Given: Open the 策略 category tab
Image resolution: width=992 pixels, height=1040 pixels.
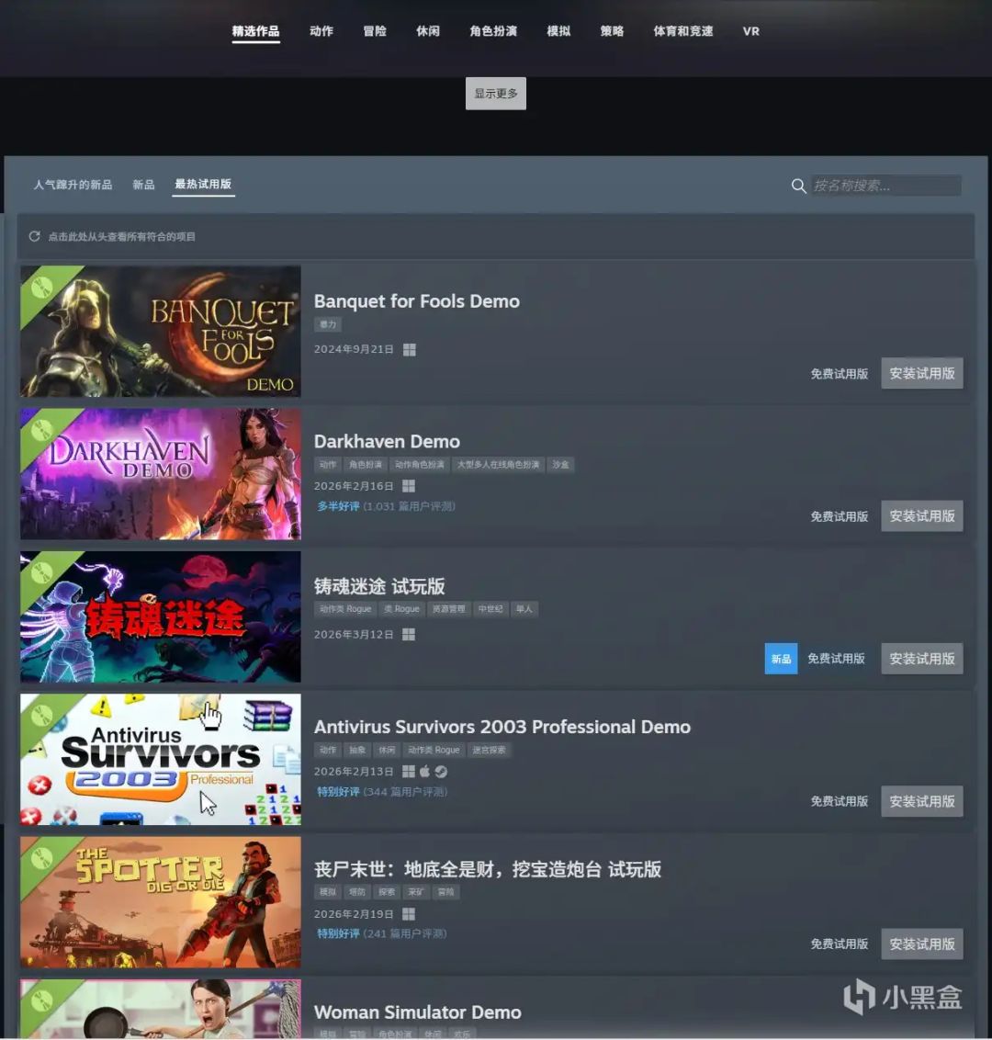Looking at the screenshot, I should [612, 31].
